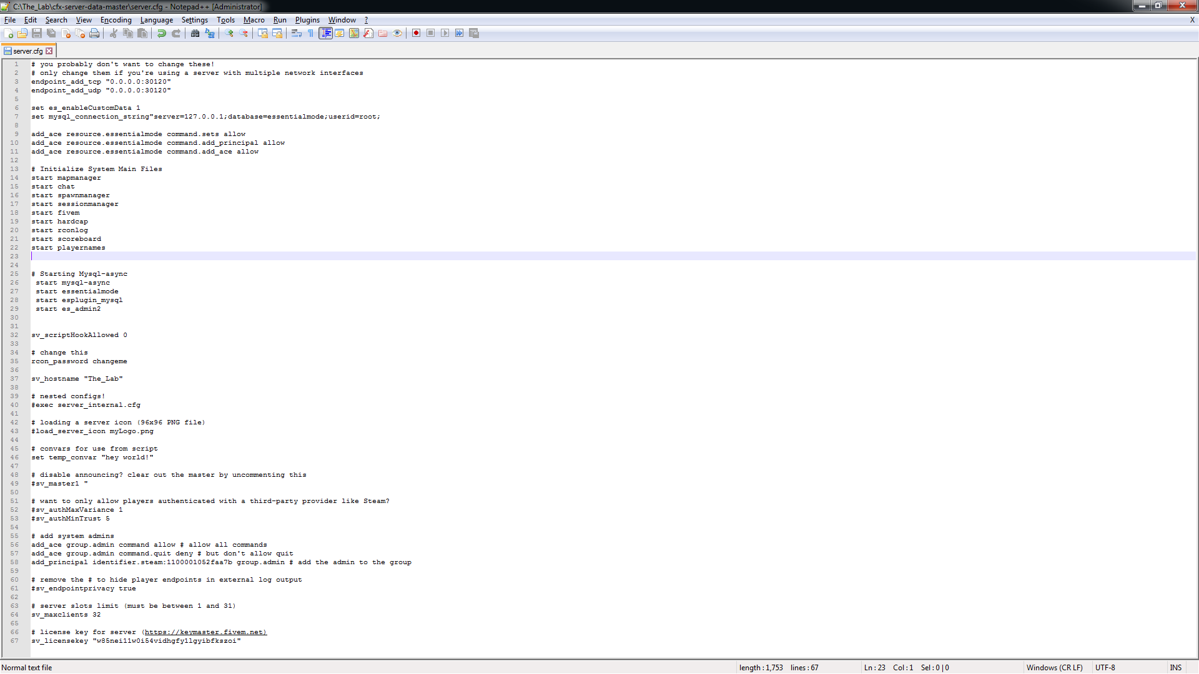Click the Print toolbar icon
Image resolution: width=1199 pixels, height=674 pixels.
94,33
